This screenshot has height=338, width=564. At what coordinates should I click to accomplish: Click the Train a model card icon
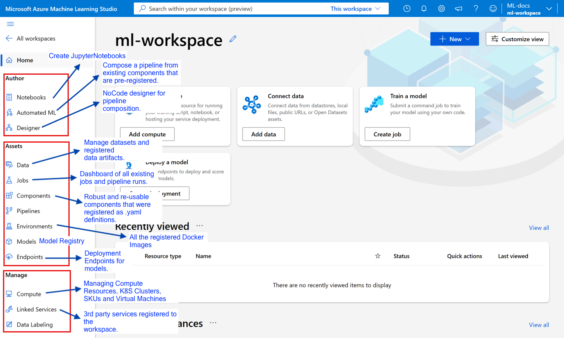point(374,104)
